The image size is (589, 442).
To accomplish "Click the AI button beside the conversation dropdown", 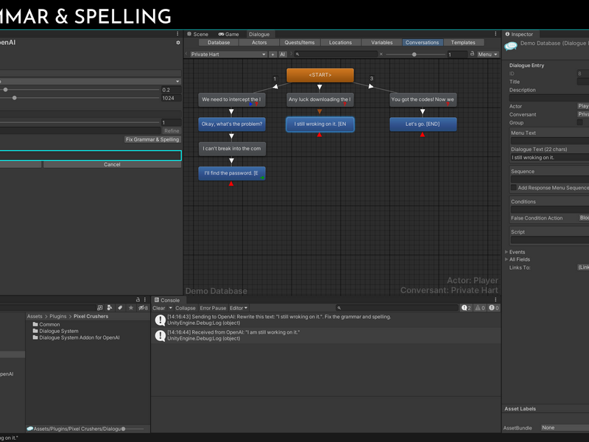I will (x=283, y=55).
